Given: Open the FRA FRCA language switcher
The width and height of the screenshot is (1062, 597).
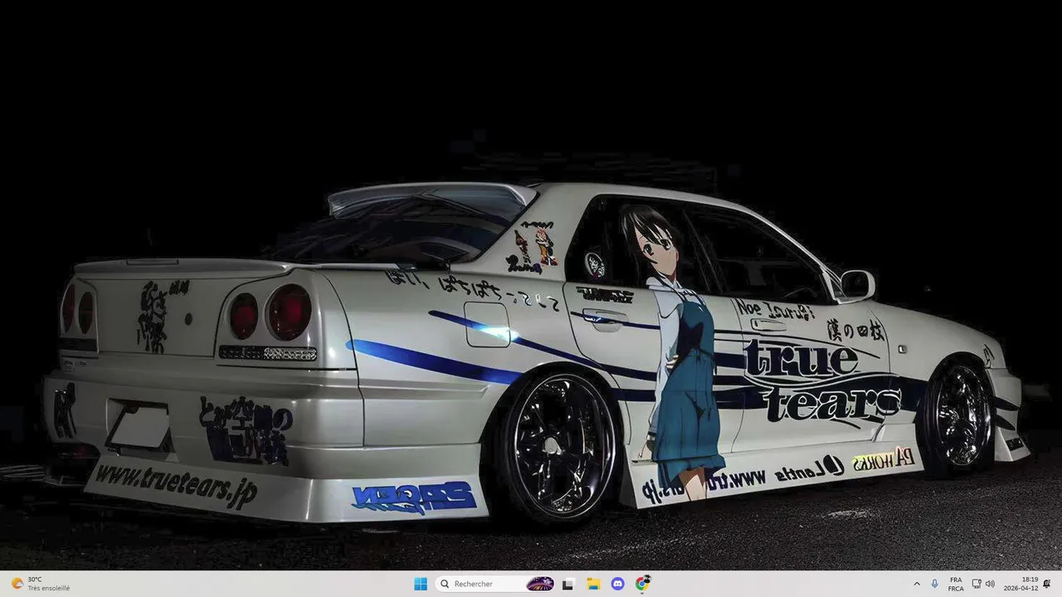Looking at the screenshot, I should click(x=956, y=584).
